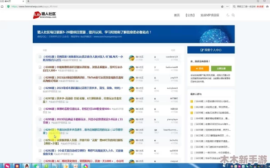Open the 【公告】 navigation item
270x168 pixels.
(190, 15)
